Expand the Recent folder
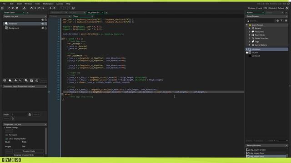The image size is (291, 163). pos(250,28)
